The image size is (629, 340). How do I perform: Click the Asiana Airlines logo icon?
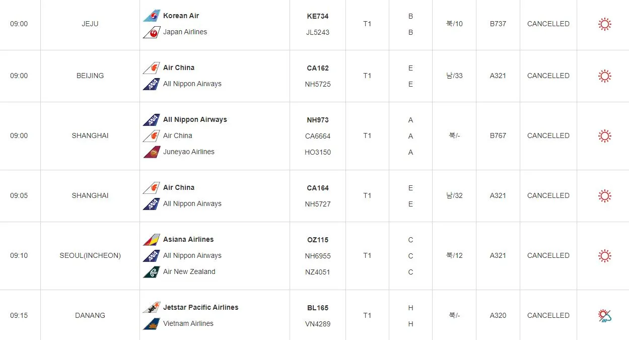(x=151, y=240)
